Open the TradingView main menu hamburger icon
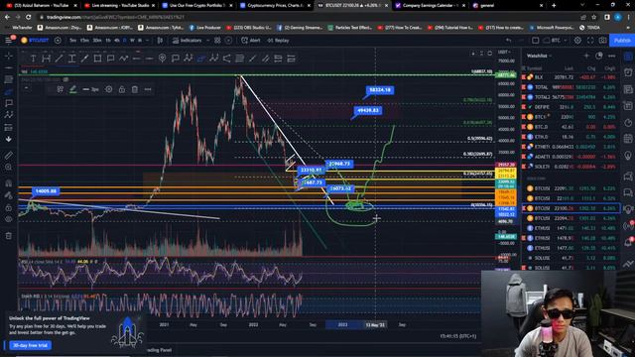The image size is (635, 357). [x=9, y=40]
